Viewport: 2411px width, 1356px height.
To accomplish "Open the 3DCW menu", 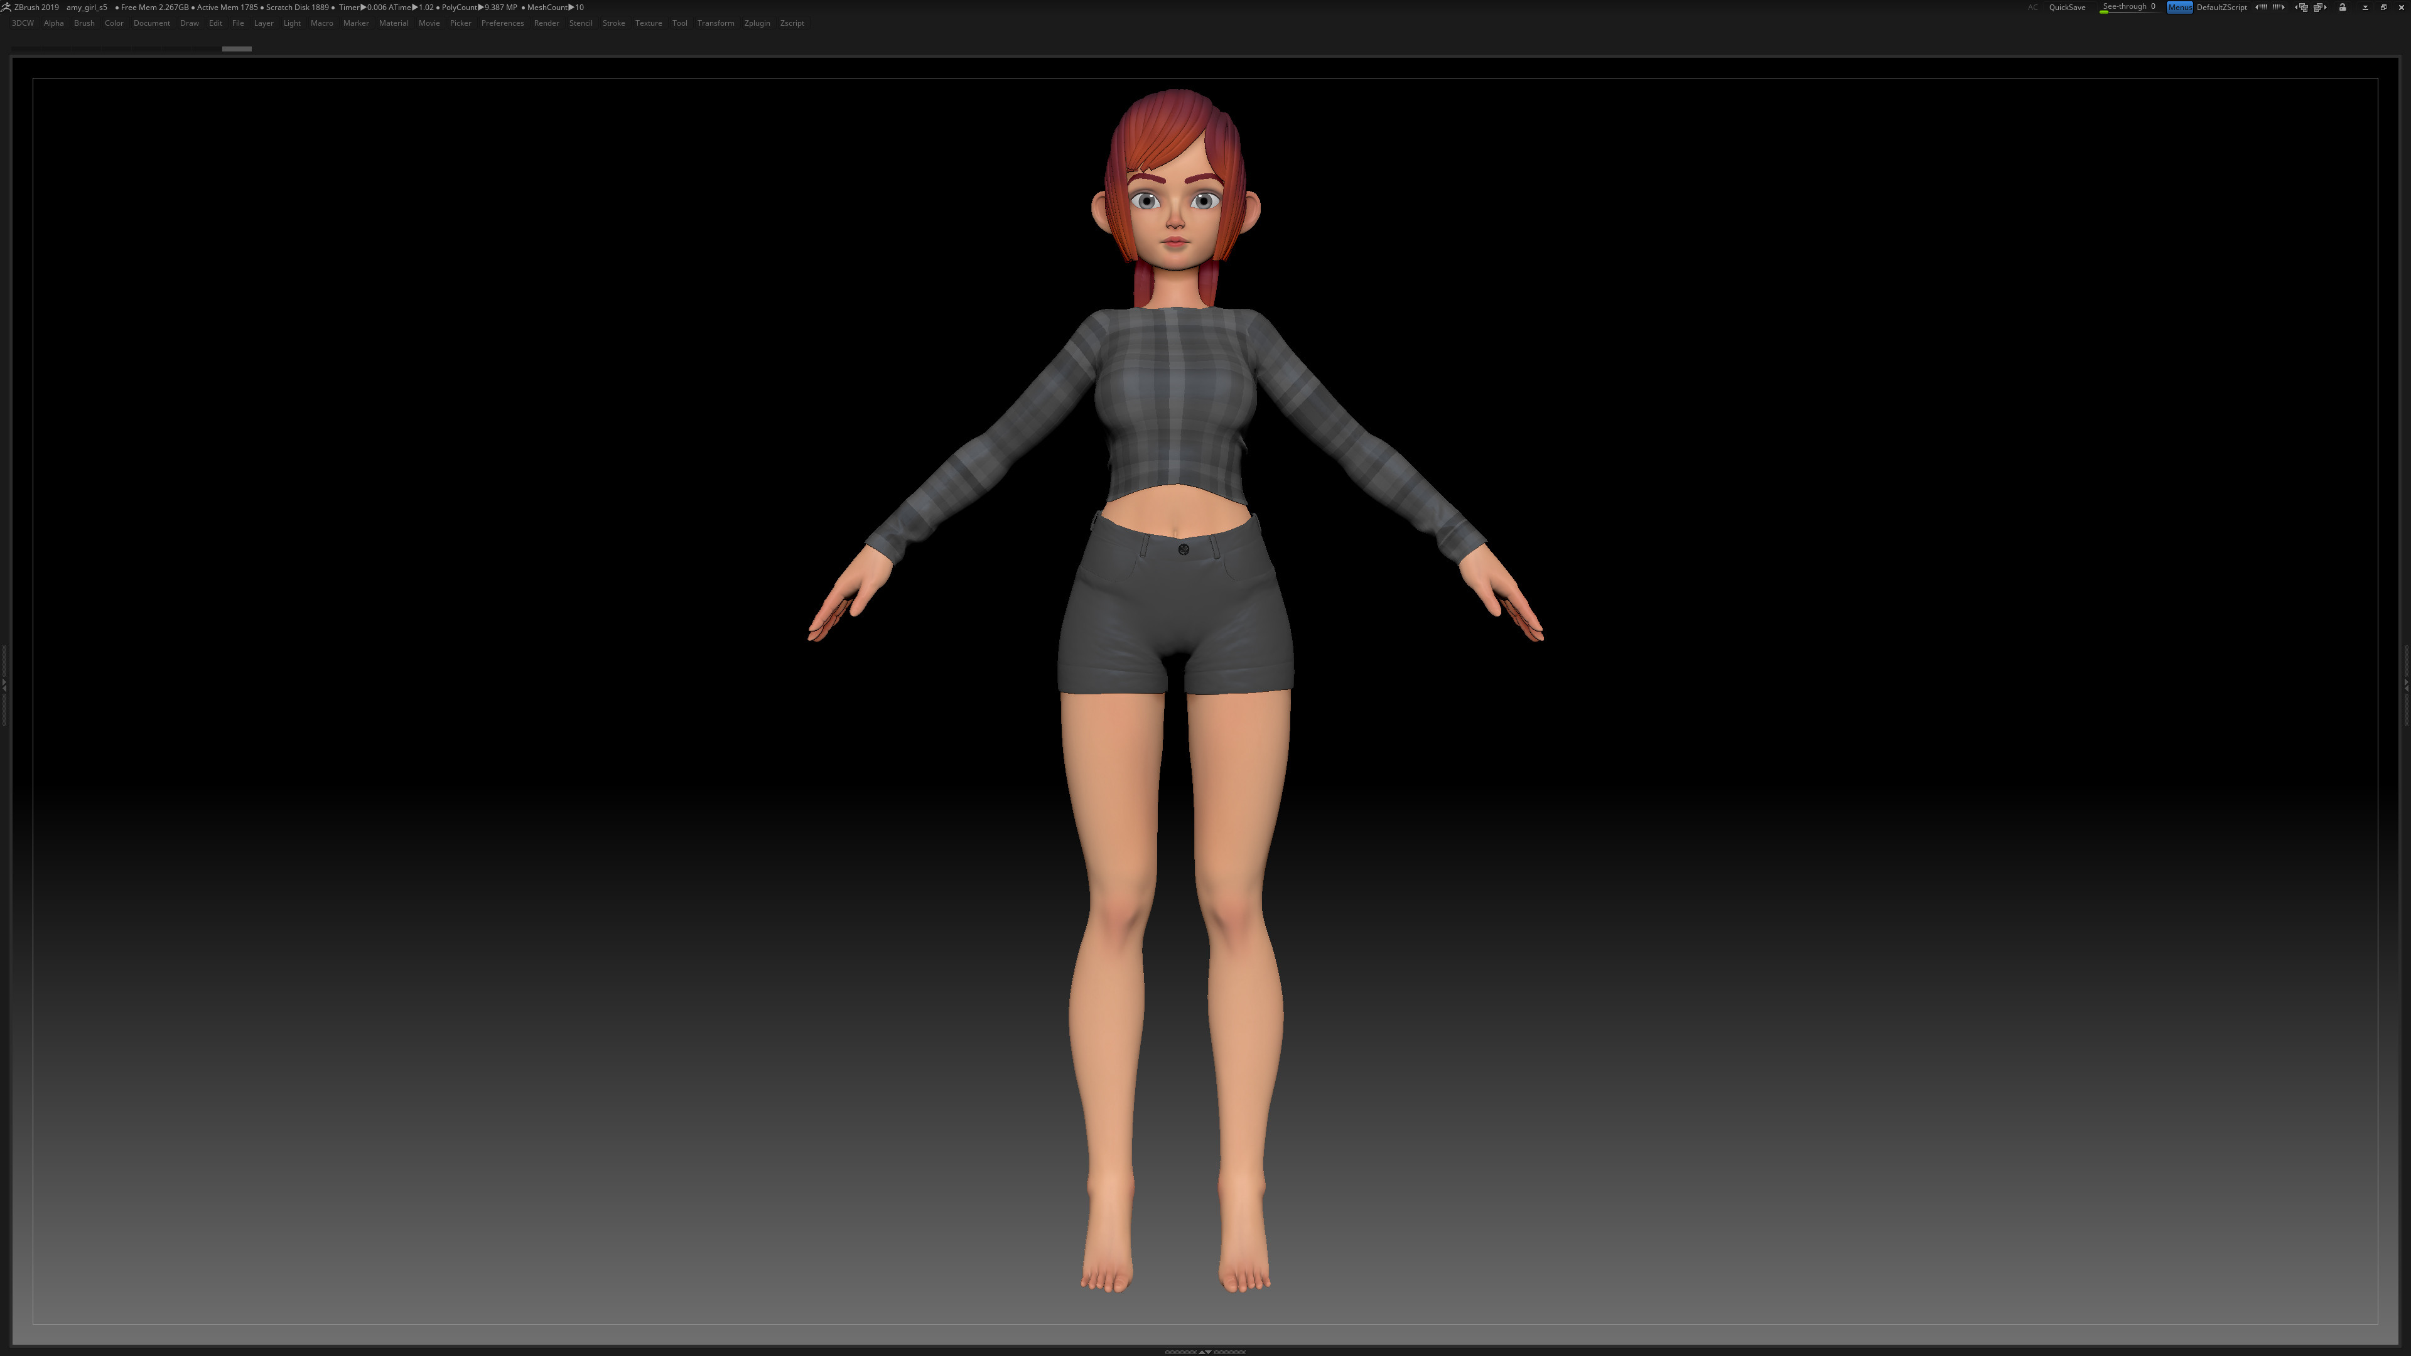I will (x=23, y=23).
